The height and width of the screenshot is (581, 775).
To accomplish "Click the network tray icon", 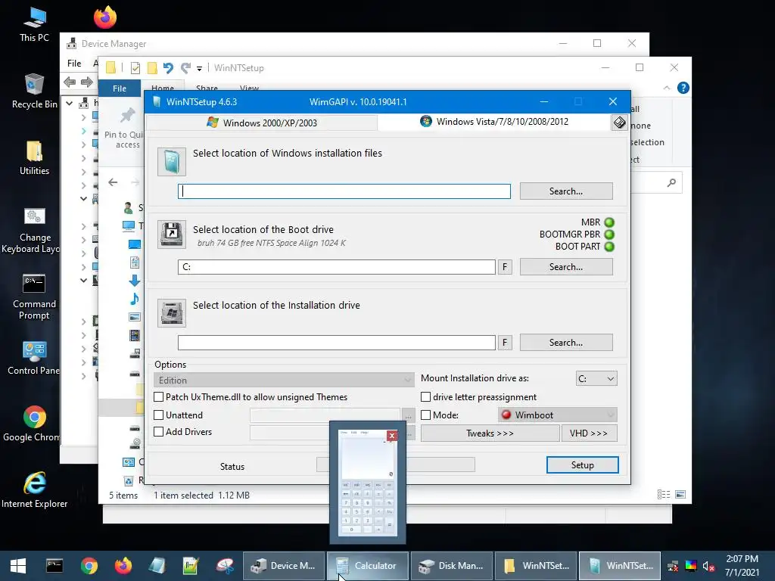I will pyautogui.click(x=673, y=566).
